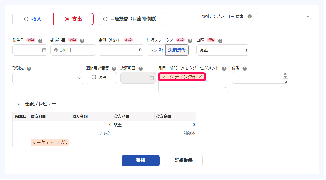Click calendar icon in 決済期日 field

coord(152,78)
